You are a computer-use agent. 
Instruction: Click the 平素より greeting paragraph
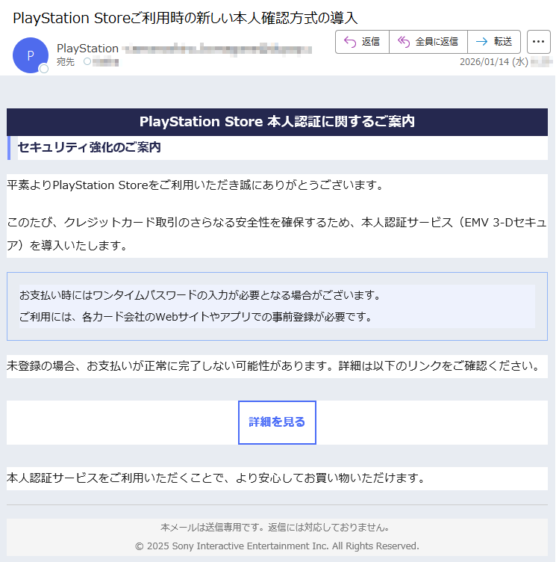coord(195,185)
